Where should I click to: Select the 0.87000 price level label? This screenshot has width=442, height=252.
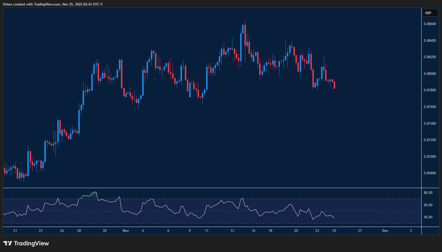tap(430, 157)
